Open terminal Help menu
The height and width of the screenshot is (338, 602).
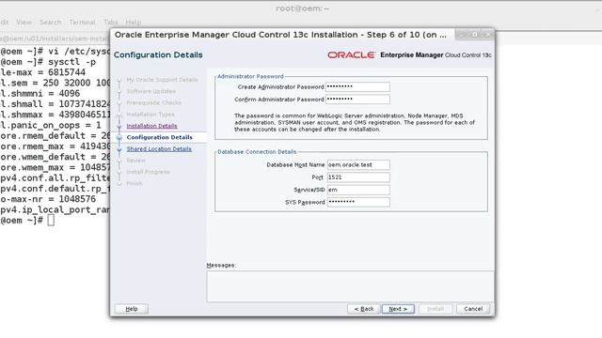pyautogui.click(x=134, y=23)
